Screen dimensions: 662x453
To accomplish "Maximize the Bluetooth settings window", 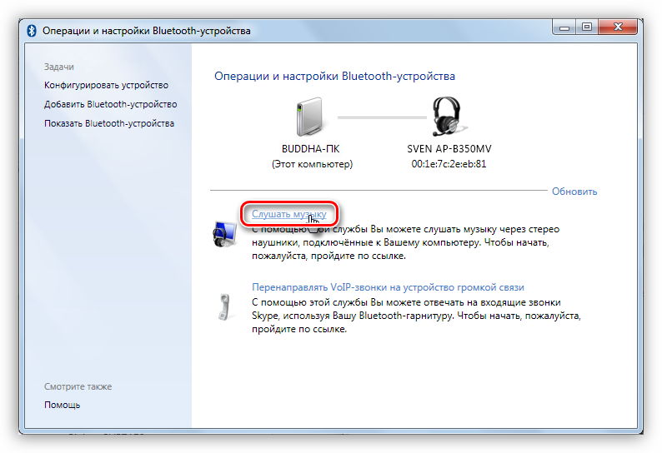I will [x=587, y=27].
